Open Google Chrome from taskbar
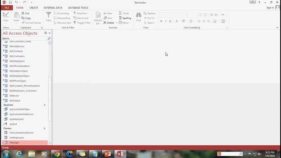 [x=57, y=154]
